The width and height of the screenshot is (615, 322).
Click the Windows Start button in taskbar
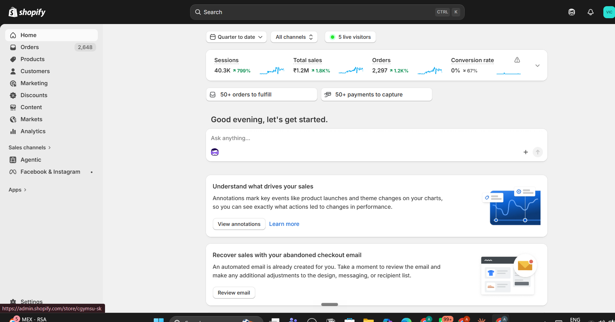pos(159,320)
